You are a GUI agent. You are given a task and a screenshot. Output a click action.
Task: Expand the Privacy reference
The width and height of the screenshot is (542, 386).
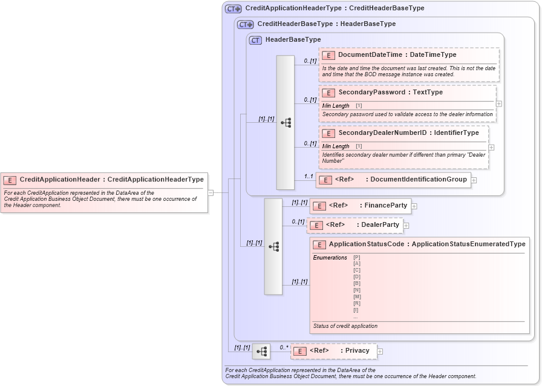[379, 351]
